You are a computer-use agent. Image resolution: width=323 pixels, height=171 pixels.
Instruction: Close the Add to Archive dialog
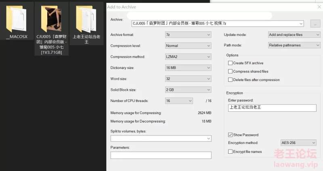(x=319, y=7)
